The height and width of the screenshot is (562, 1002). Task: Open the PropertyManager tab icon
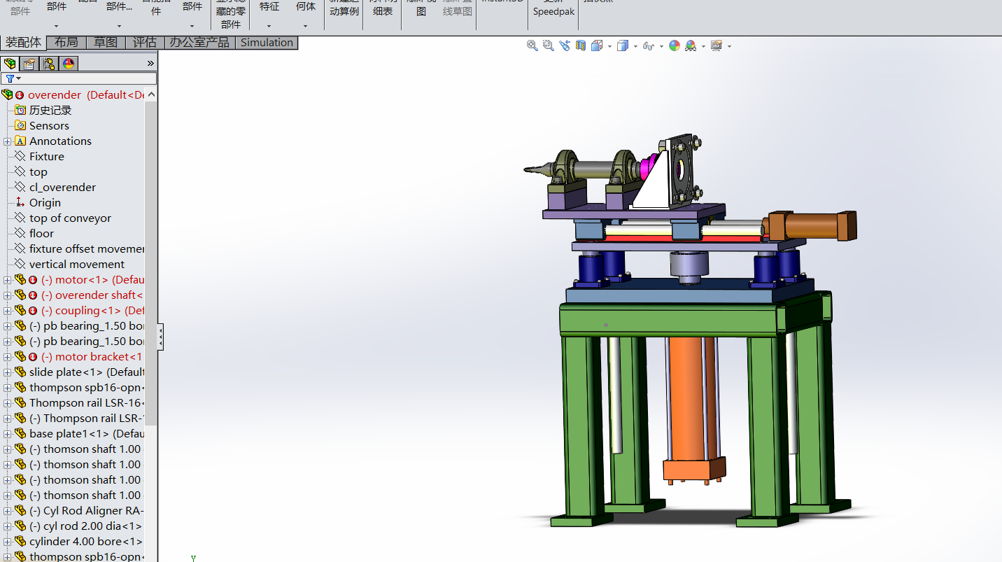click(29, 64)
